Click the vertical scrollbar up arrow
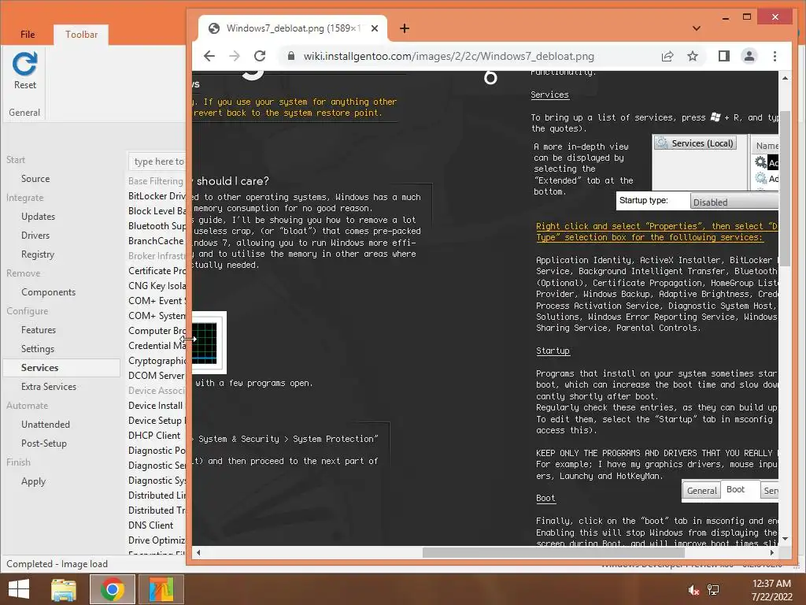 coord(785,78)
